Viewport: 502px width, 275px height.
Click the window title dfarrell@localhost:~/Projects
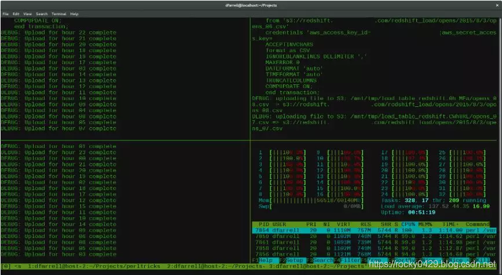(251, 5)
